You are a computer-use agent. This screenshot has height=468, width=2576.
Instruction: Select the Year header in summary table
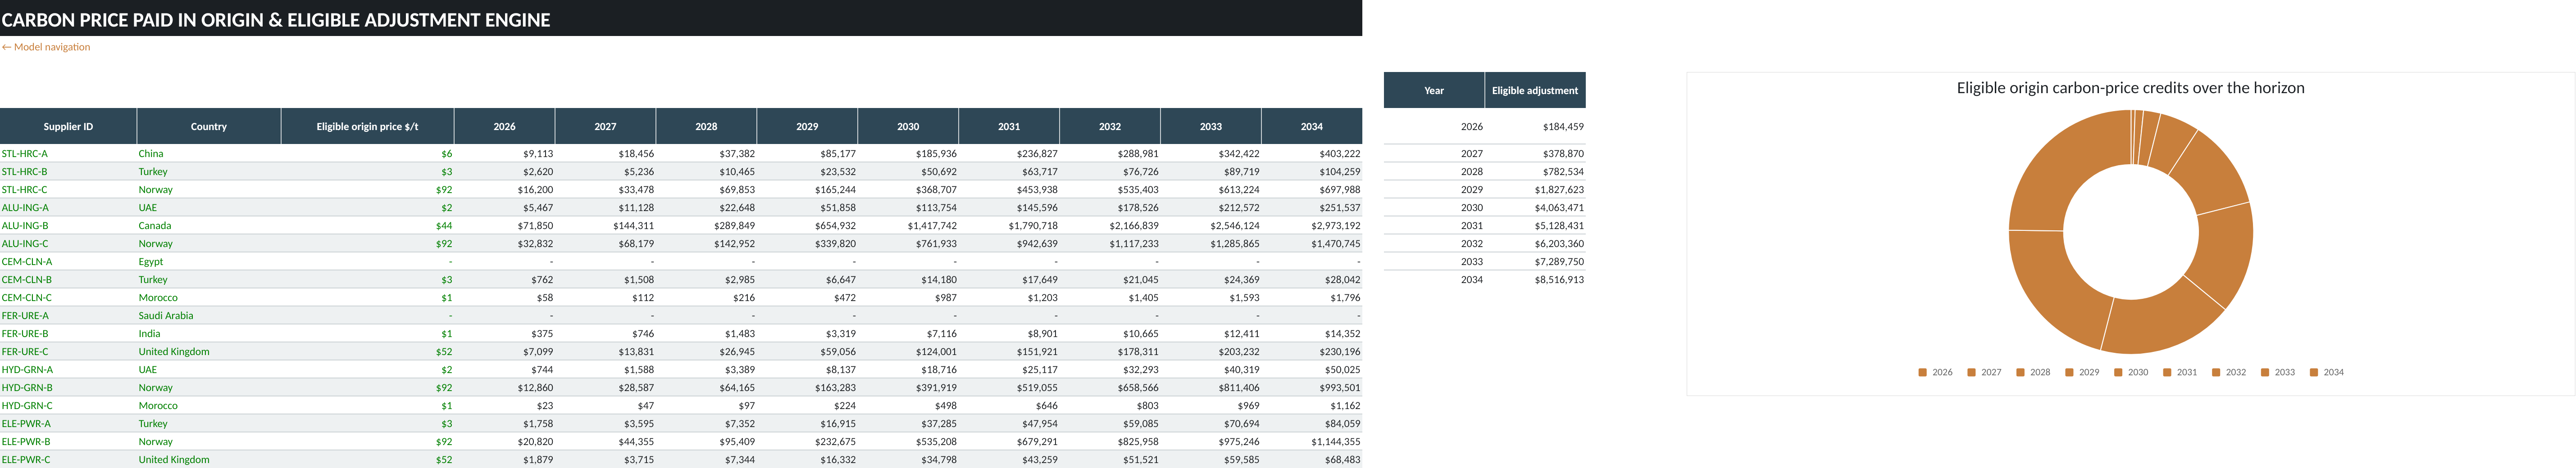pos(1434,91)
